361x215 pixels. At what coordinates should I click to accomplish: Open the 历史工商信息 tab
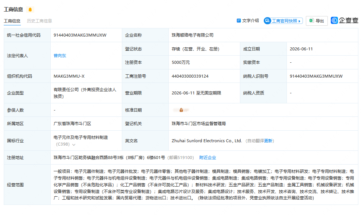(39, 21)
